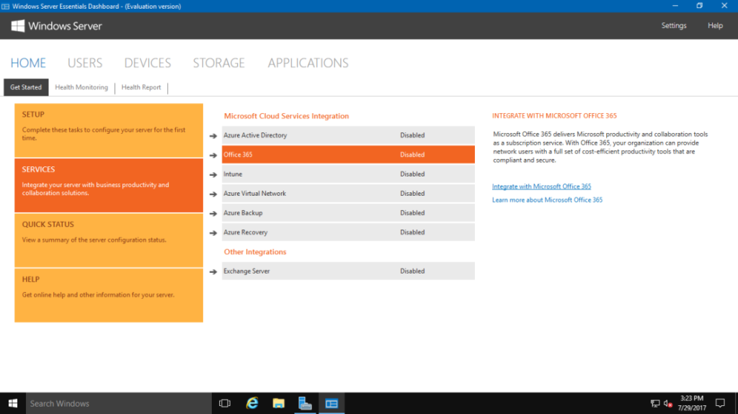Viewport: 738px width, 414px height.
Task: Switch to the Health Monitoring tab
Action: click(81, 87)
